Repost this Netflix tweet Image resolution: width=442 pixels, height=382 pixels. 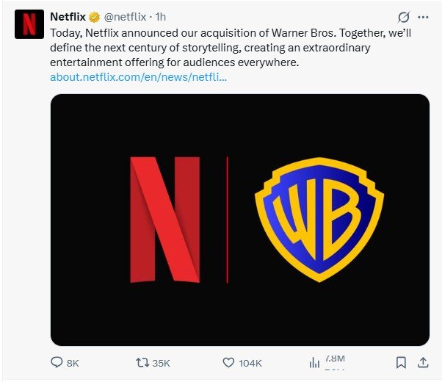pos(145,362)
